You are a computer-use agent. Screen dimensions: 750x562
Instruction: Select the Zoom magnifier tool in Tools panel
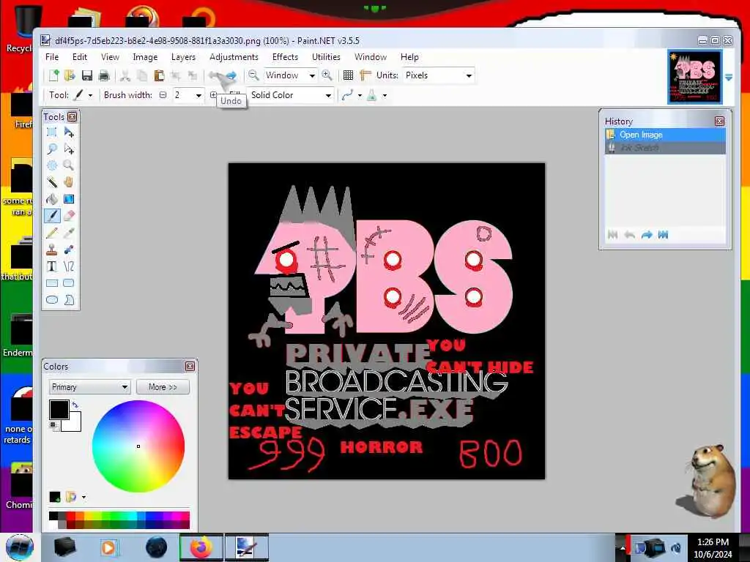[69, 166]
